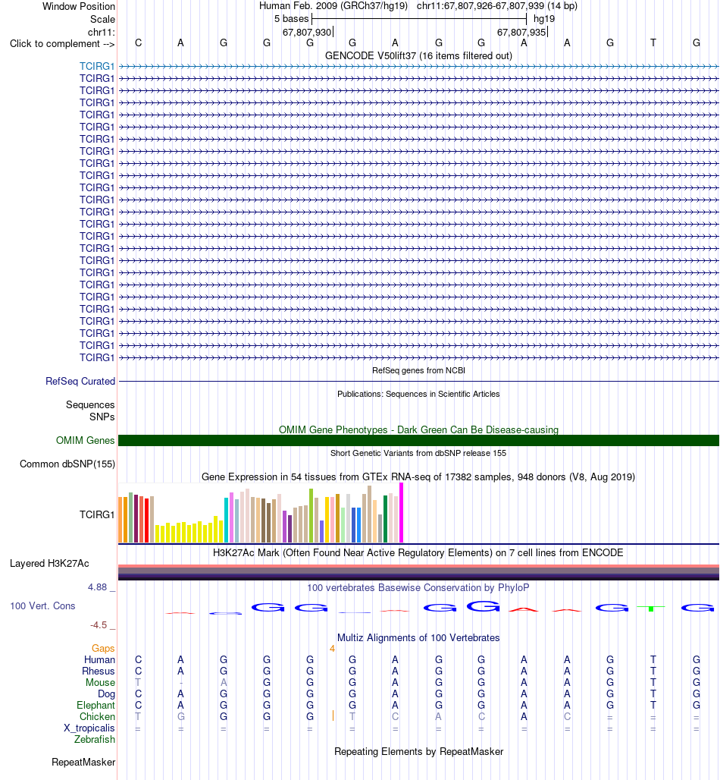This screenshot has height=780, width=720.
Task: Click the X_tropicalis species row label
Action: click(x=89, y=728)
